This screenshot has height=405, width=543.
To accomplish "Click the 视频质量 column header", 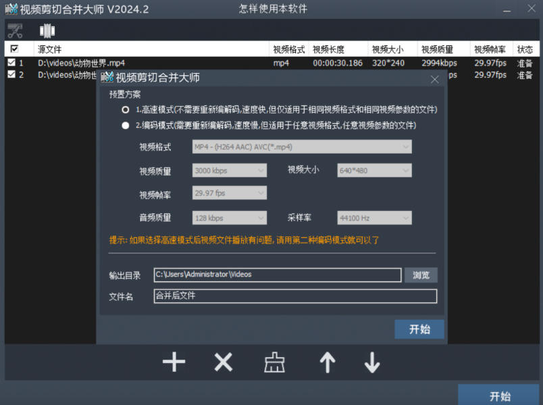I will click(x=444, y=49).
